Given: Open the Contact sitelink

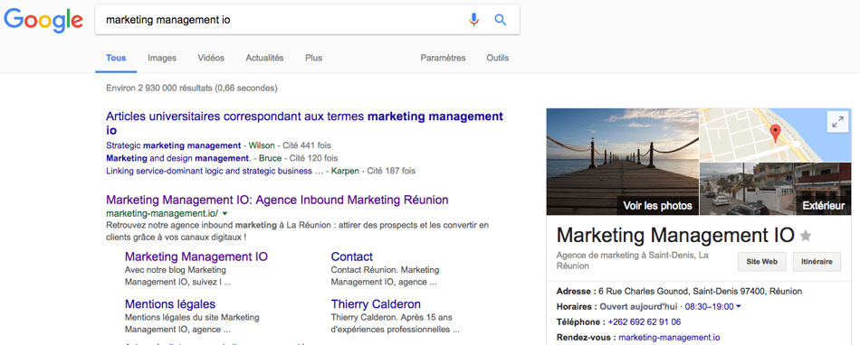Looking at the screenshot, I should tap(351, 256).
